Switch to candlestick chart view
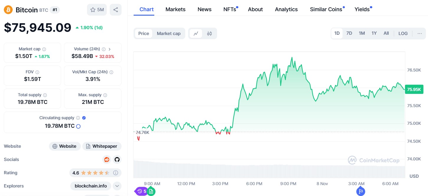This screenshot has height=196, width=428. [x=209, y=34]
